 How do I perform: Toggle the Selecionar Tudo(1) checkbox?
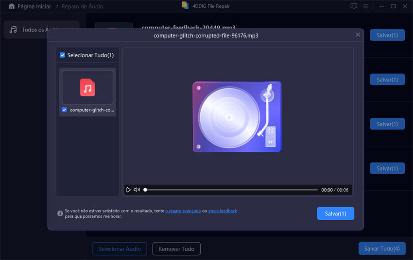(62, 55)
